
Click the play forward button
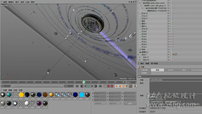(x=89, y=86)
